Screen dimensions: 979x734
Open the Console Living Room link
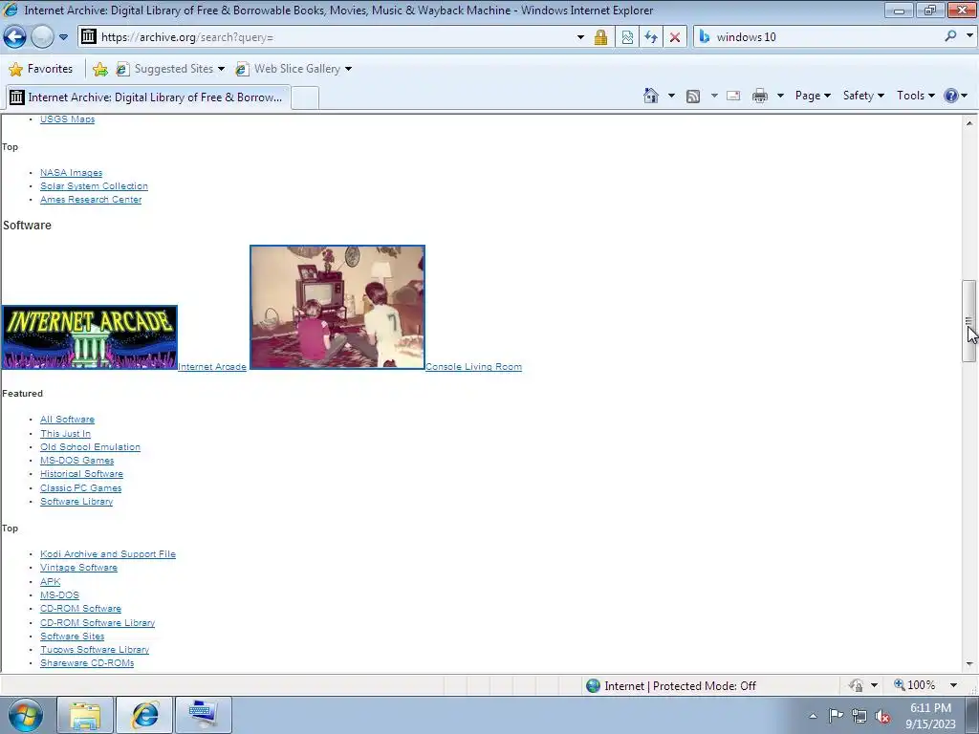click(x=474, y=366)
